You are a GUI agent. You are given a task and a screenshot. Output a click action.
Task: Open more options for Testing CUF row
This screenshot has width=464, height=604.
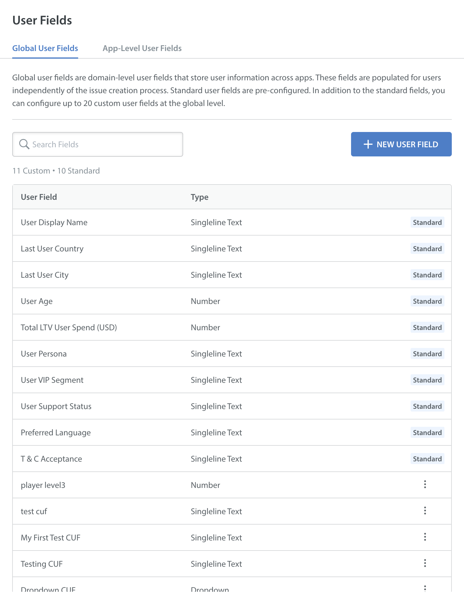pos(425,563)
